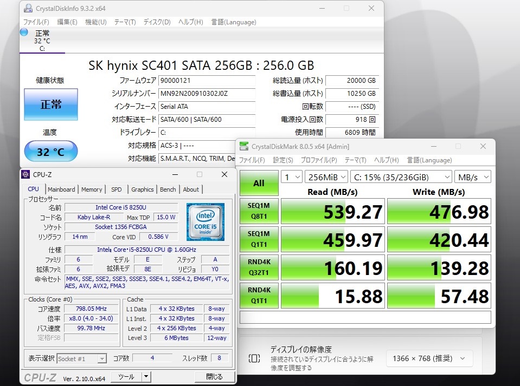Click the empty comment box in CrystalDiskMark

click(x=365, y=317)
